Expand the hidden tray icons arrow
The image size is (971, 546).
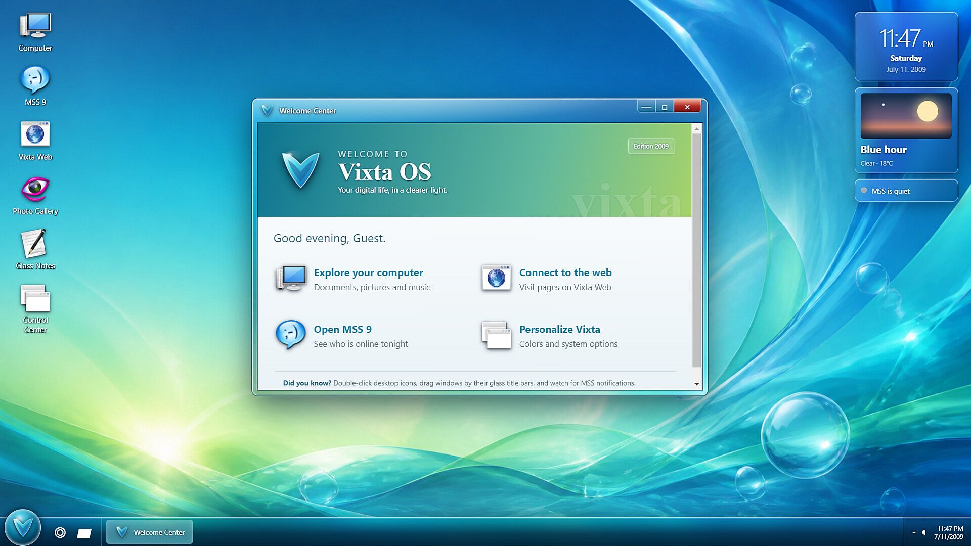[914, 532]
